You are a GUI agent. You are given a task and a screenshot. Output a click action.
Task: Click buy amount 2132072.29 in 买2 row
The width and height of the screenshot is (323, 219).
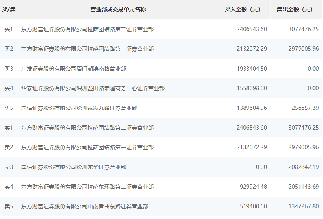tap(252, 49)
